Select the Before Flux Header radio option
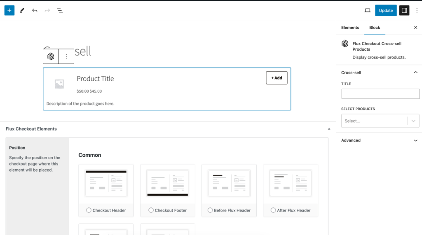 tap(210, 210)
